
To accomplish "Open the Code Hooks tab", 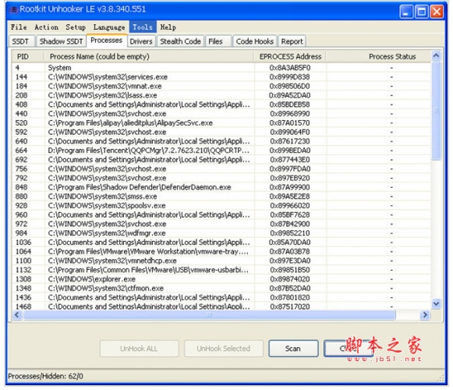I will pos(255,41).
